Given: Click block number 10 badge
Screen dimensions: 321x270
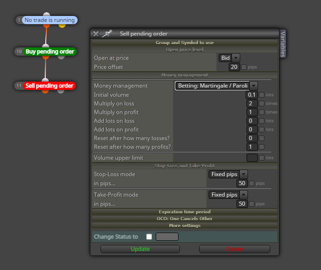Looking at the screenshot, I should [x=19, y=52].
